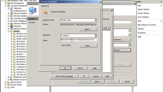Click the Network Access Protection icon

click(x=11, y=79)
